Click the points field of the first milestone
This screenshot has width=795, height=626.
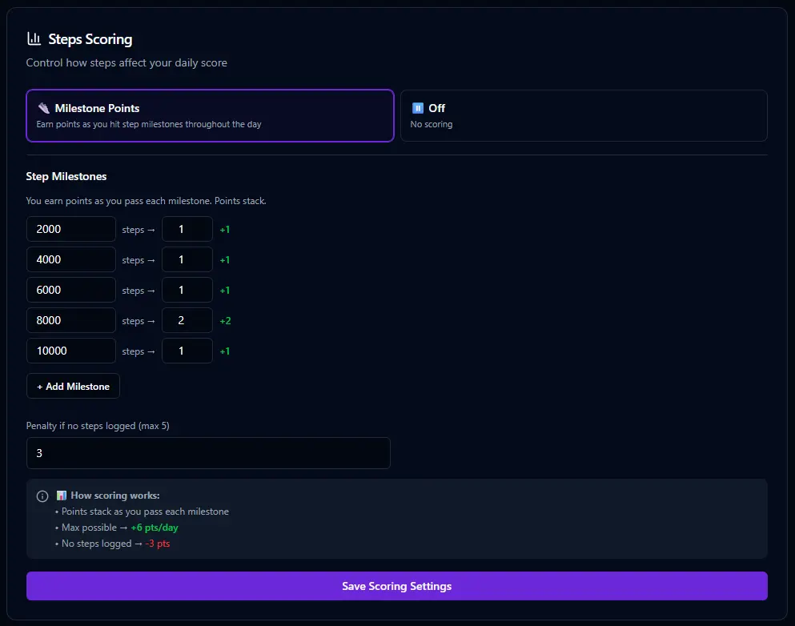pos(187,229)
